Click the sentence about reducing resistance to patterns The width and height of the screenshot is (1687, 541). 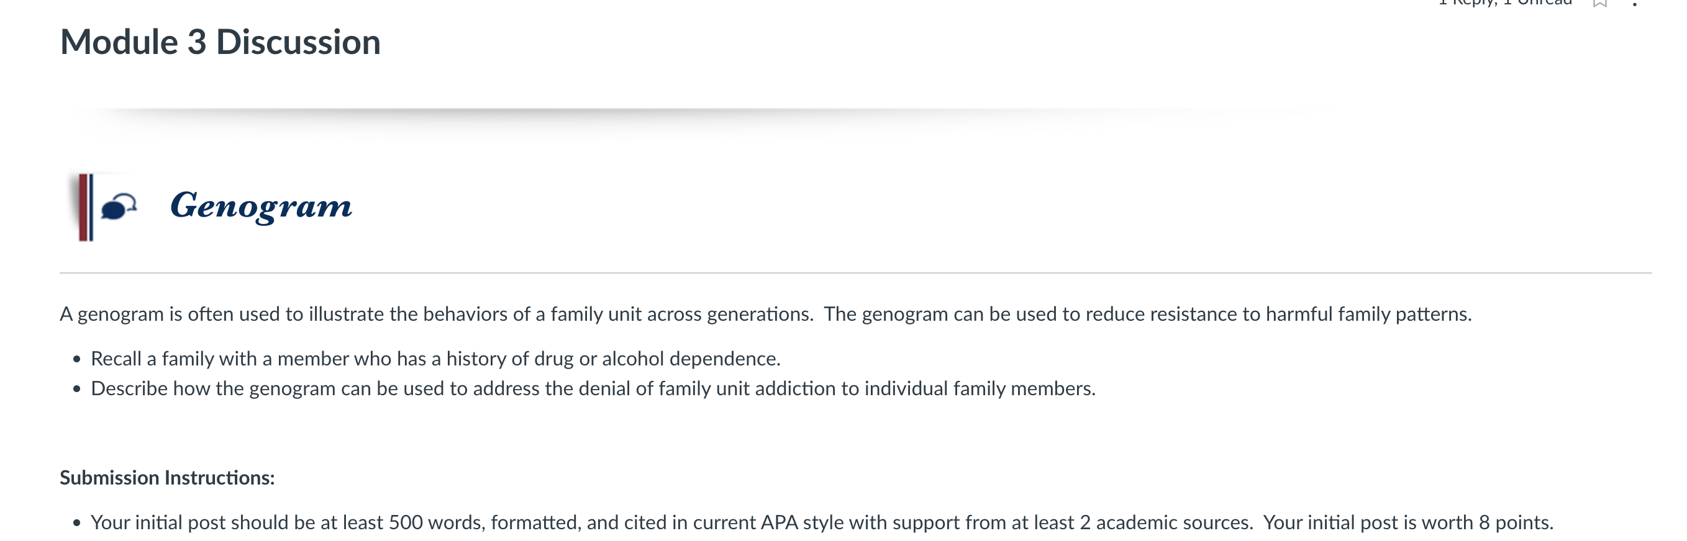click(x=1147, y=314)
